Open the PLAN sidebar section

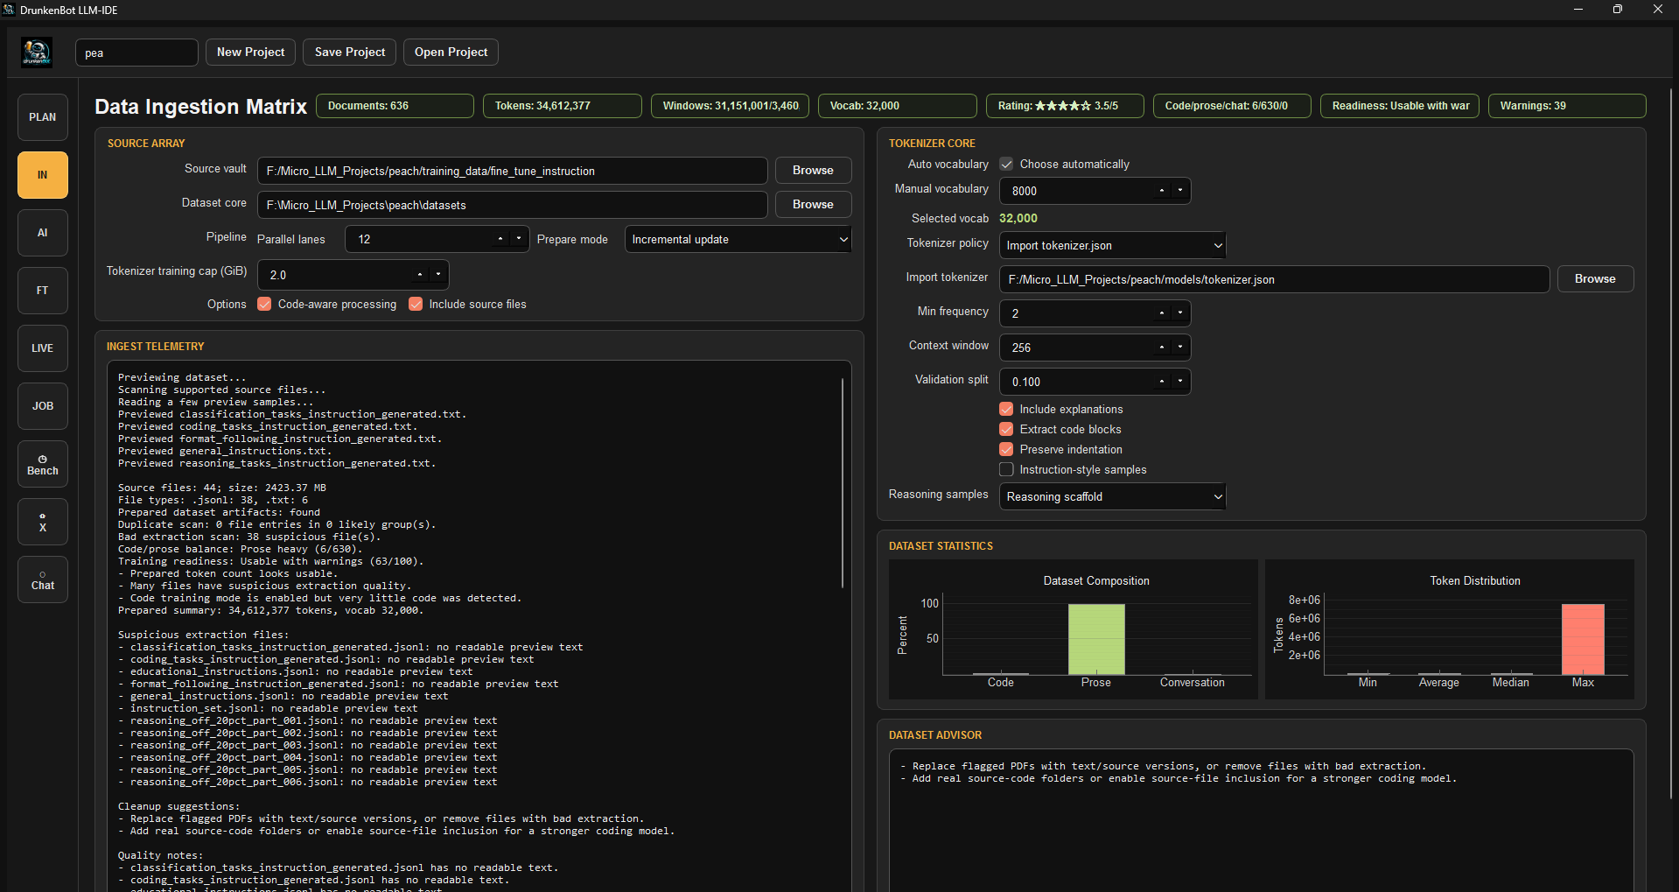pos(43,117)
